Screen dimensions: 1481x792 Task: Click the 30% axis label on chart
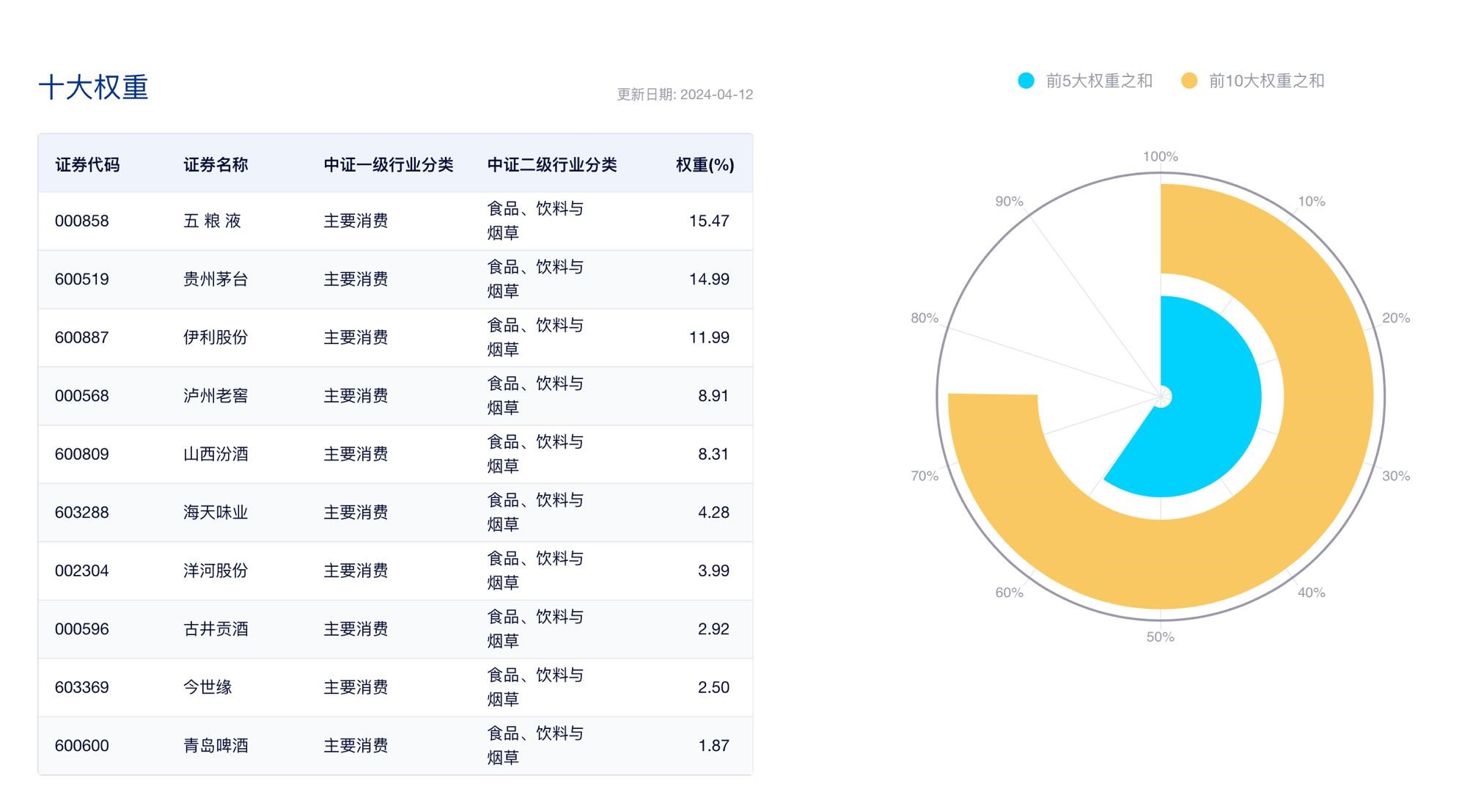pos(1396,475)
